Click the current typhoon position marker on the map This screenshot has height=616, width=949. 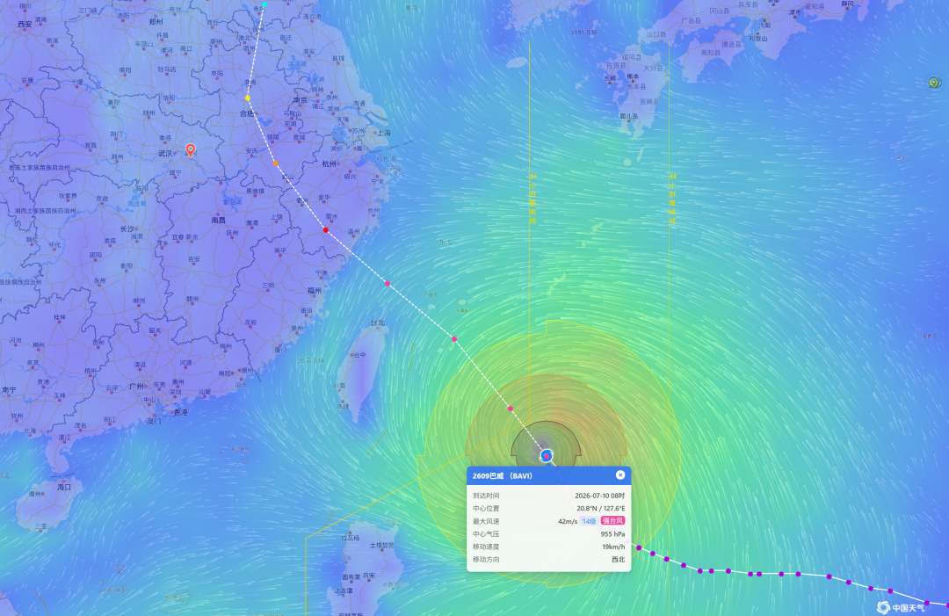(x=547, y=455)
